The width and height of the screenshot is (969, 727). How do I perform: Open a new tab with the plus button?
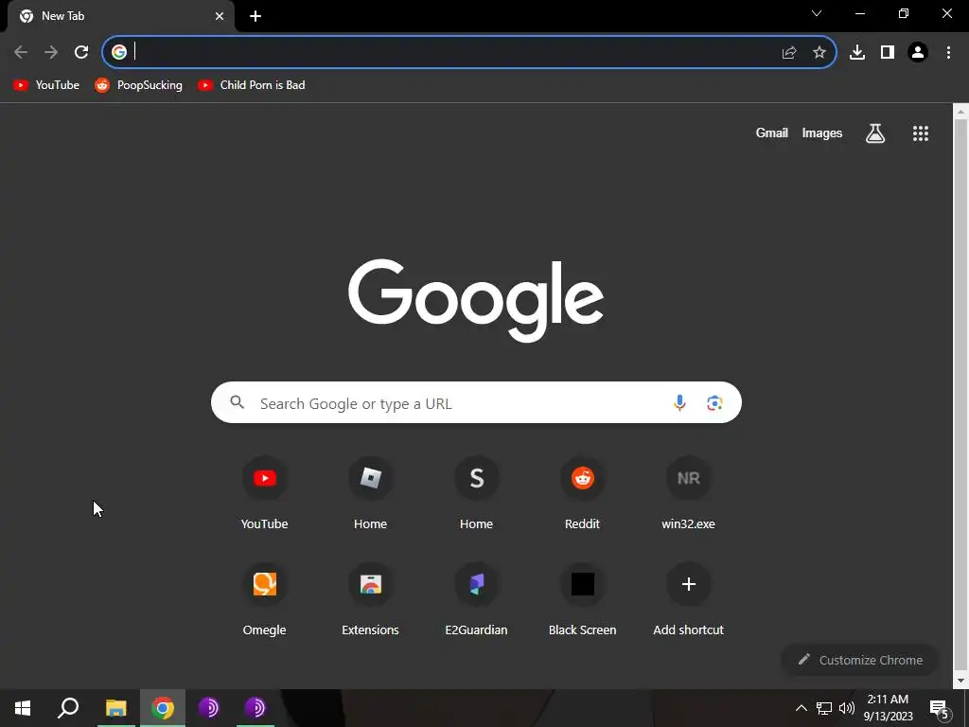point(255,16)
